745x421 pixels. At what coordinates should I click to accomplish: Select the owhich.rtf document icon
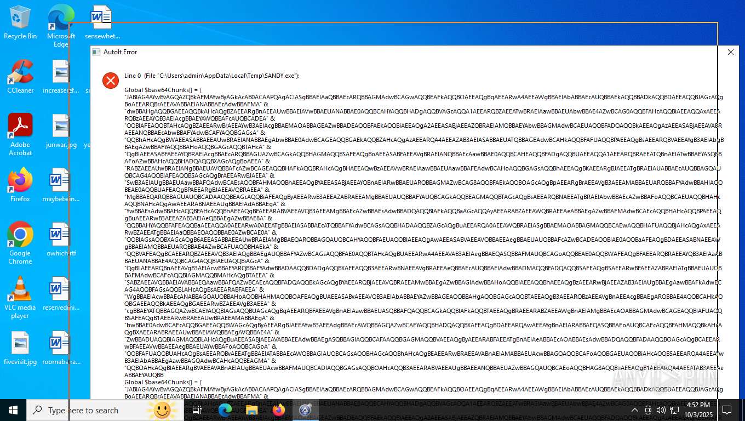(61, 240)
